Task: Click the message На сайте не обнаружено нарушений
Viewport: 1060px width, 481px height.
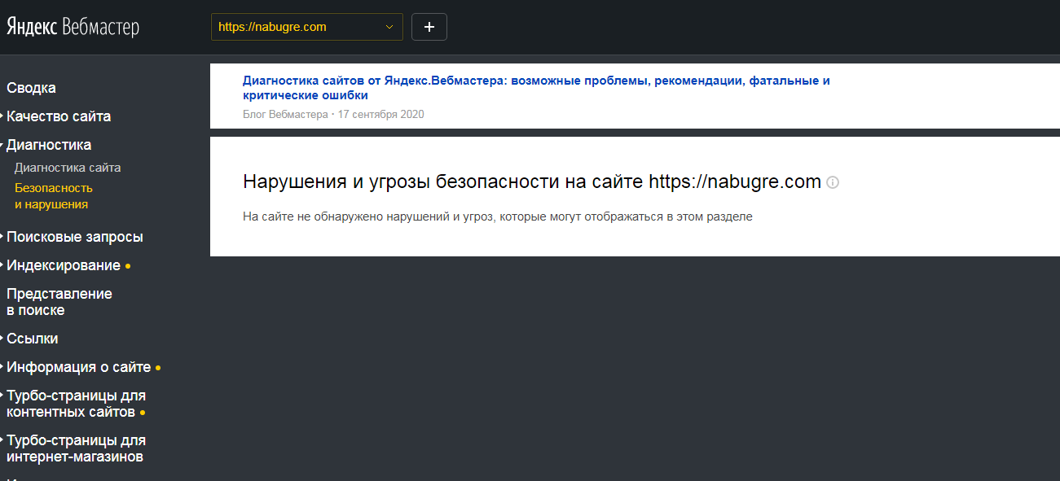Action: pyautogui.click(x=498, y=216)
